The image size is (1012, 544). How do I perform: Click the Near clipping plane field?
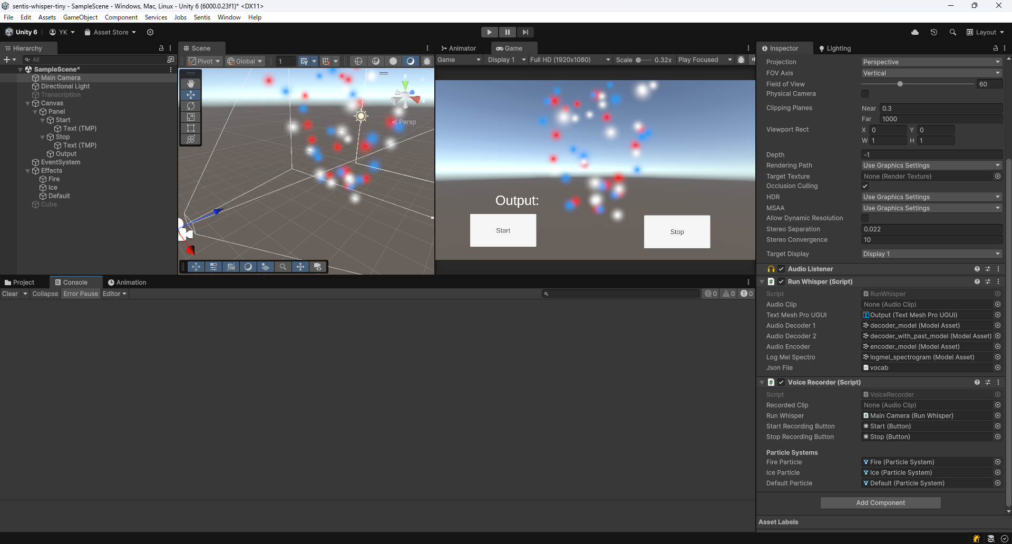point(941,108)
